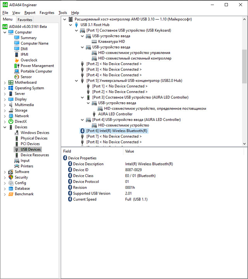The height and width of the screenshot is (279, 248).
Task: Collapse the AMD USB host controller node
Action: 65,19
